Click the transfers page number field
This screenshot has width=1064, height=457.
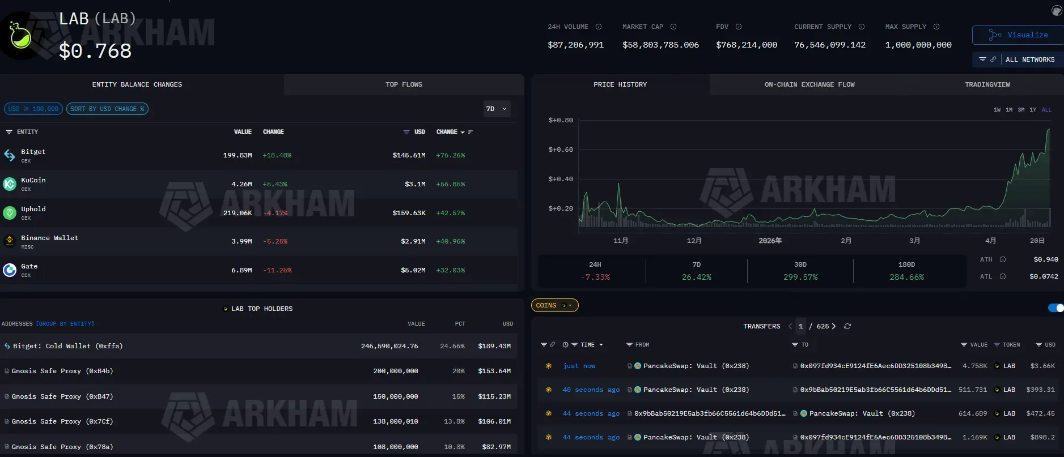pyautogui.click(x=800, y=326)
